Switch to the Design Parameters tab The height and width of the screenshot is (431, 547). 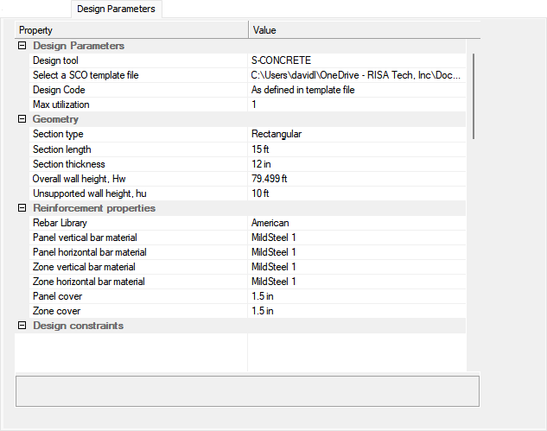click(x=116, y=10)
